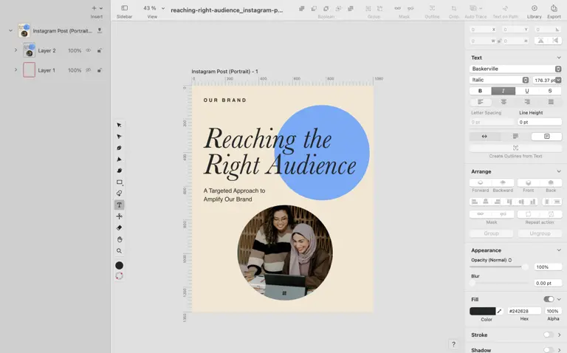567x353 pixels.
Task: Center align text
Action: [504, 102]
